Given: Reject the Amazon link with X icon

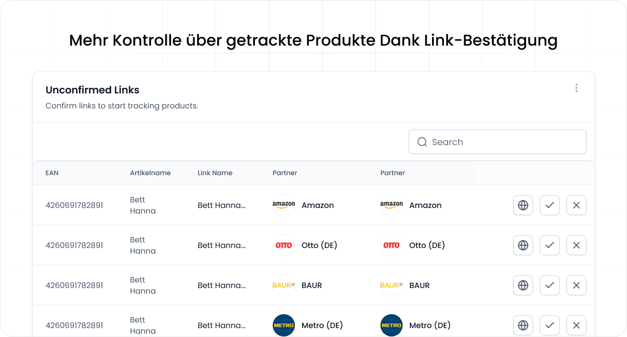Looking at the screenshot, I should [576, 205].
